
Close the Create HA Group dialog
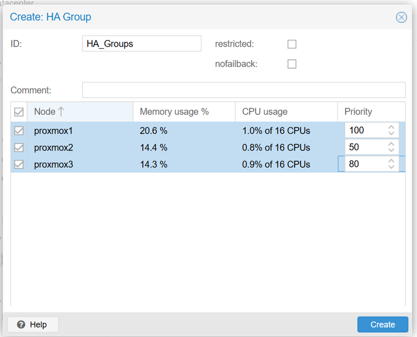pyautogui.click(x=401, y=17)
